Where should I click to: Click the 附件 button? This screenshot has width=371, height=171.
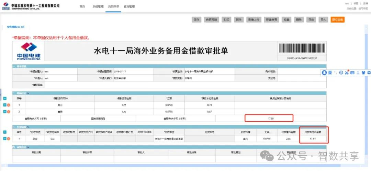coord(239,20)
